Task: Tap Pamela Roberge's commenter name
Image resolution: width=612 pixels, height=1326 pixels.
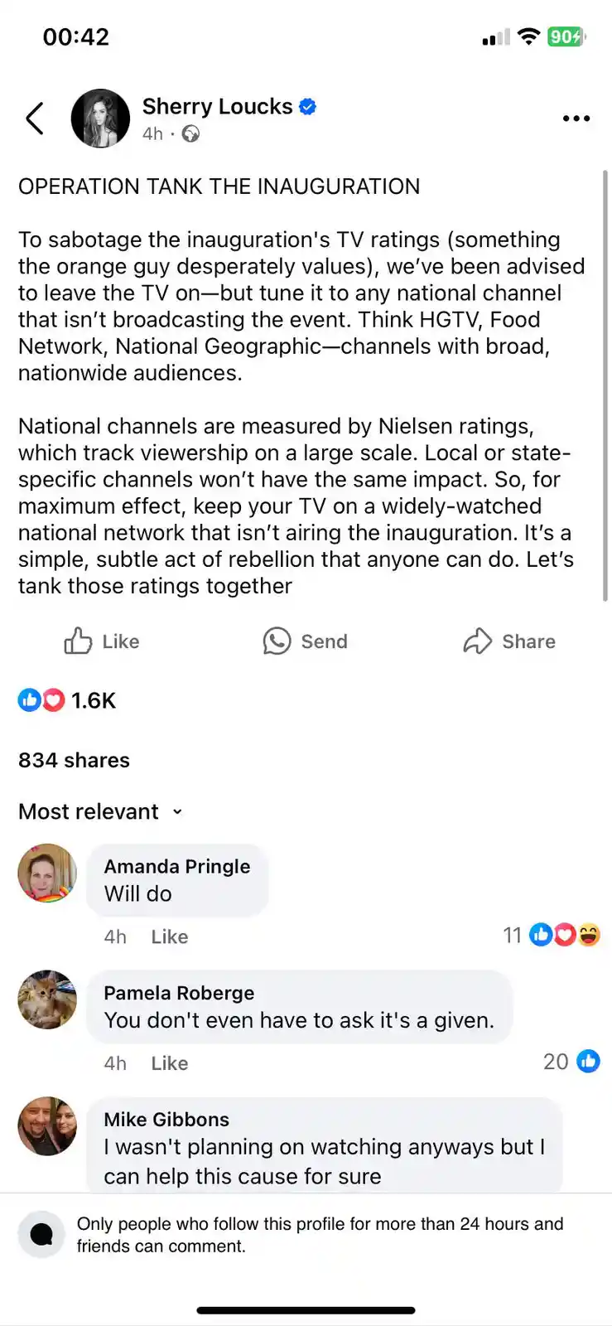Action: pyautogui.click(x=179, y=993)
